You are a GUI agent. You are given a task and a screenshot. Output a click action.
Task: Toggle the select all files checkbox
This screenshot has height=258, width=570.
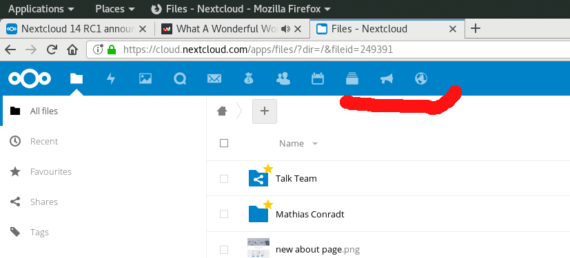coord(224,143)
